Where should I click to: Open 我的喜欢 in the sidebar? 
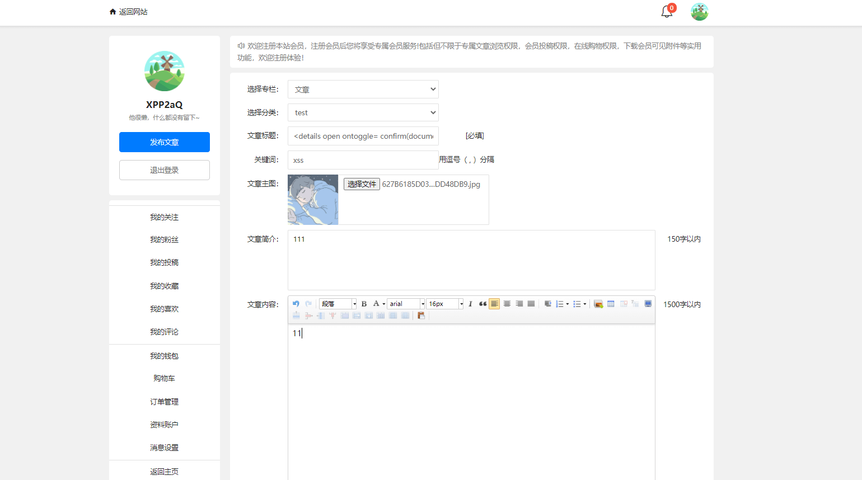point(165,309)
